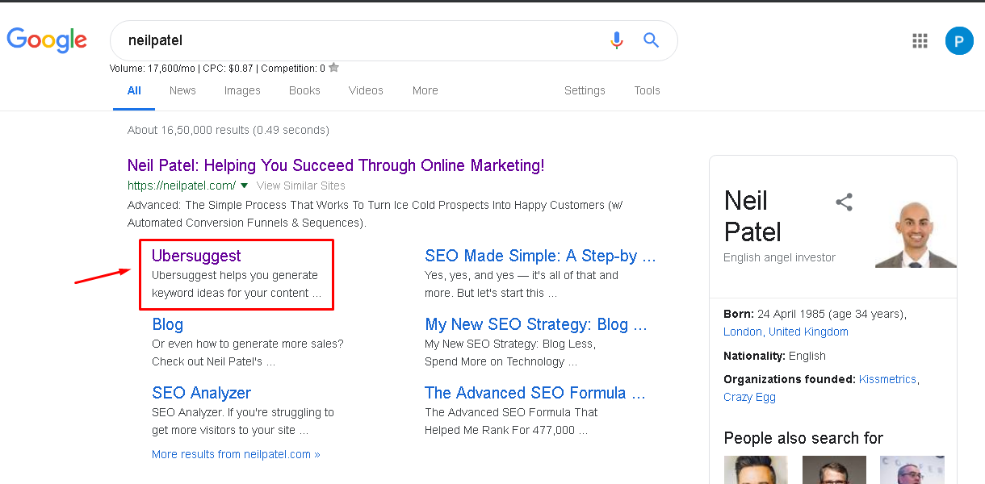Star the keyword volume data
Viewport: 985px width, 484px height.
[334, 68]
